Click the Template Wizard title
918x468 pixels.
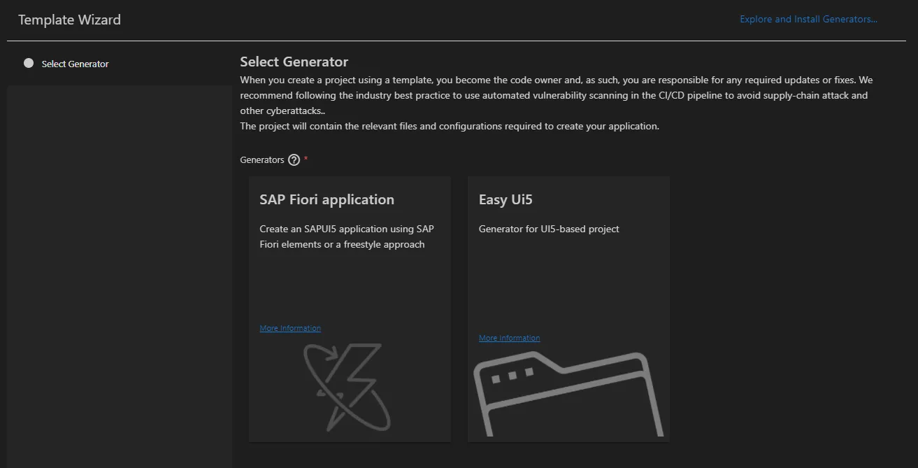tap(69, 20)
